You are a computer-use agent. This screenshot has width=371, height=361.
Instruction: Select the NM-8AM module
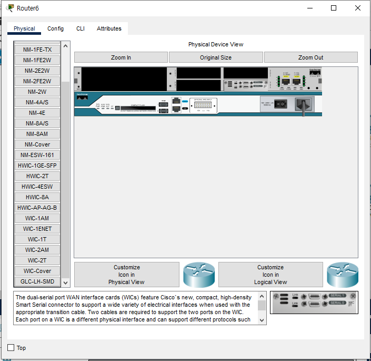point(37,134)
